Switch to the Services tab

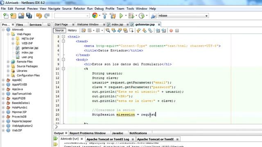coord(36,24)
